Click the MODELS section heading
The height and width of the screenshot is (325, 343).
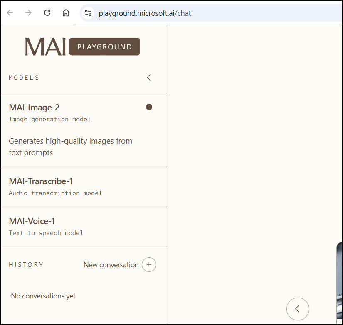[24, 78]
